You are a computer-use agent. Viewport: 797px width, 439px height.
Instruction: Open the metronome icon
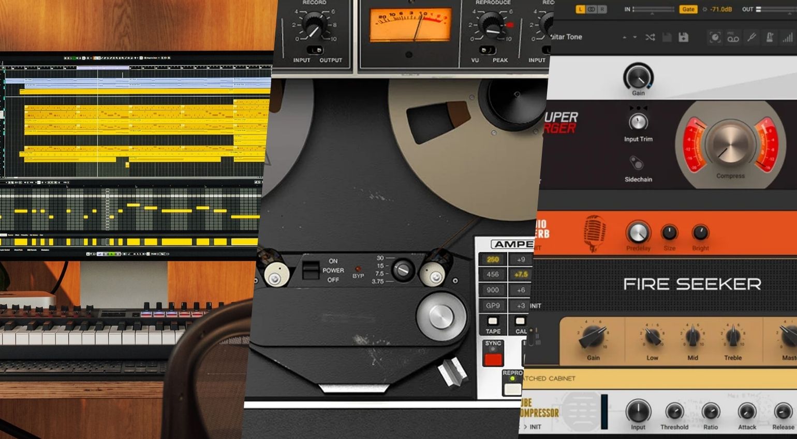click(x=770, y=37)
